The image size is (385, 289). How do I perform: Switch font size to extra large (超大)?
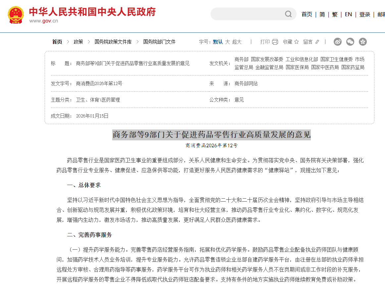pyautogui.click(x=237, y=42)
